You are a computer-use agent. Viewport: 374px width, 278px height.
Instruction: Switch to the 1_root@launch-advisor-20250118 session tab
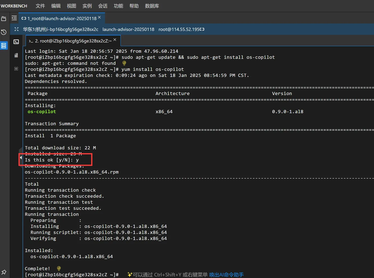point(62,18)
